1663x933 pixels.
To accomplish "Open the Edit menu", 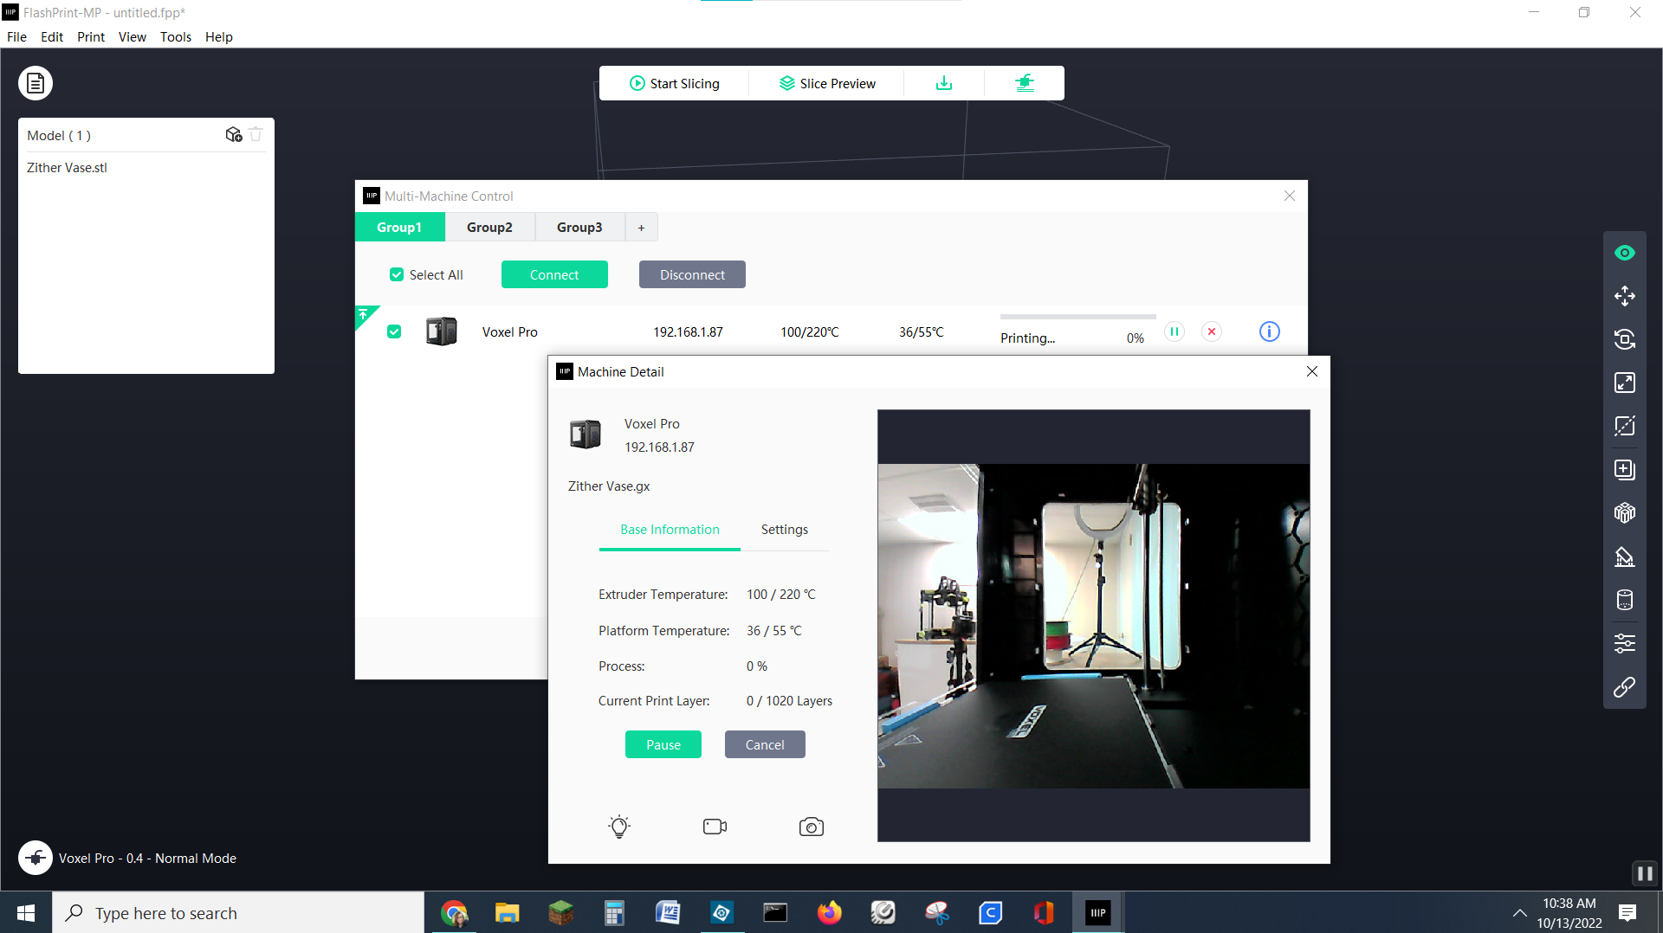I will [52, 36].
